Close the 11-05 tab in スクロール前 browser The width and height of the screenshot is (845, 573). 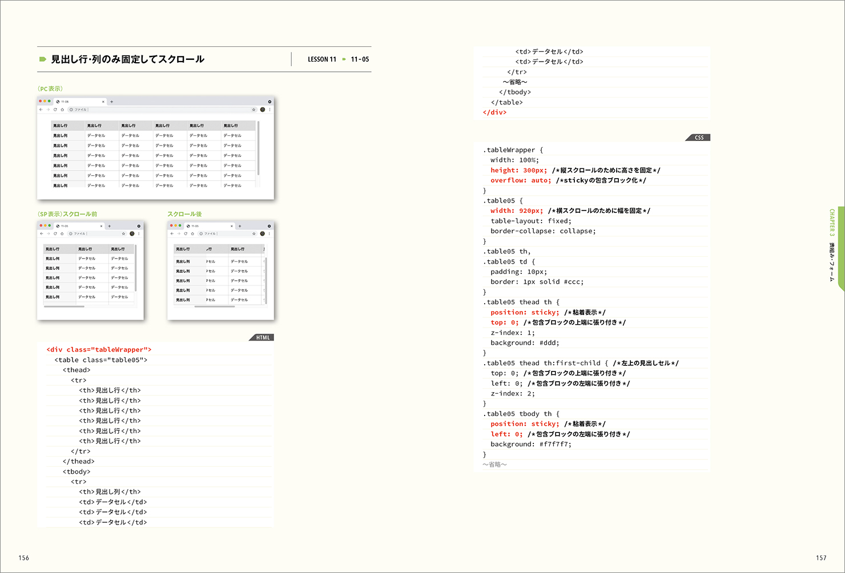(x=102, y=226)
